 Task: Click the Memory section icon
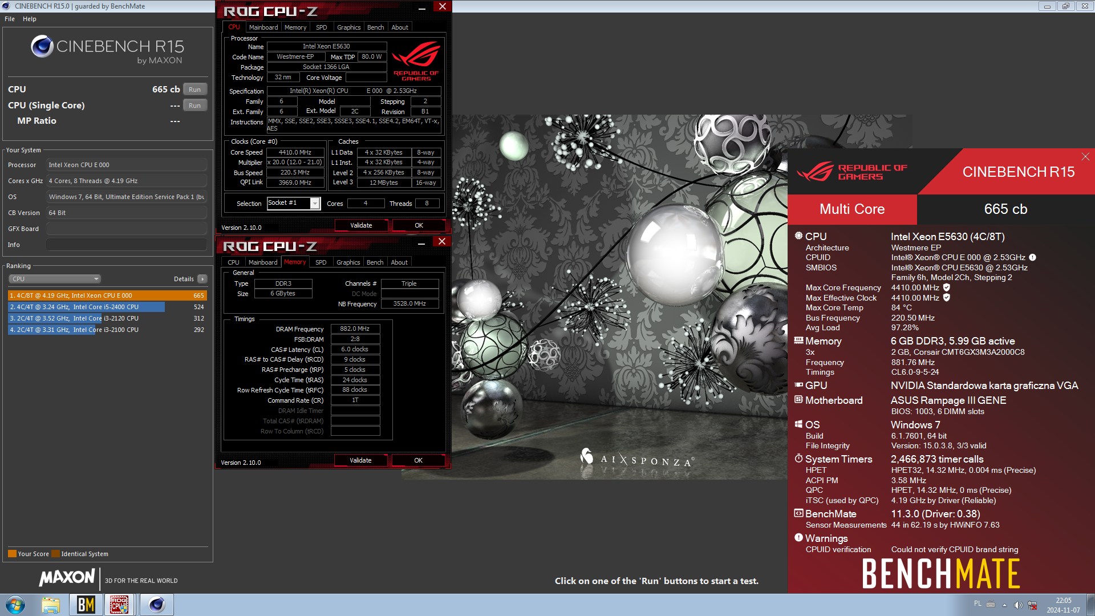798,341
